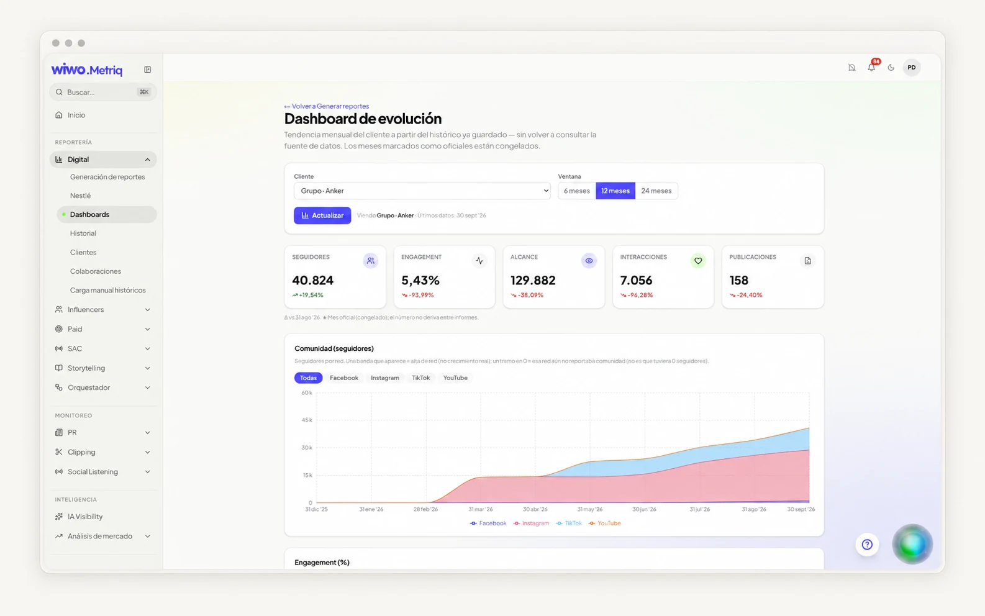Click the Publicaciones document icon
This screenshot has height=616, width=985.
807,261
